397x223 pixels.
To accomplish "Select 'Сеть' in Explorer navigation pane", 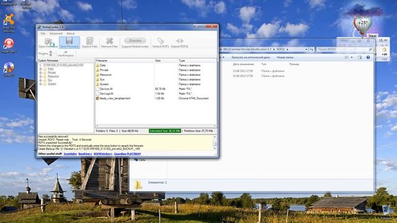I will point(140,160).
